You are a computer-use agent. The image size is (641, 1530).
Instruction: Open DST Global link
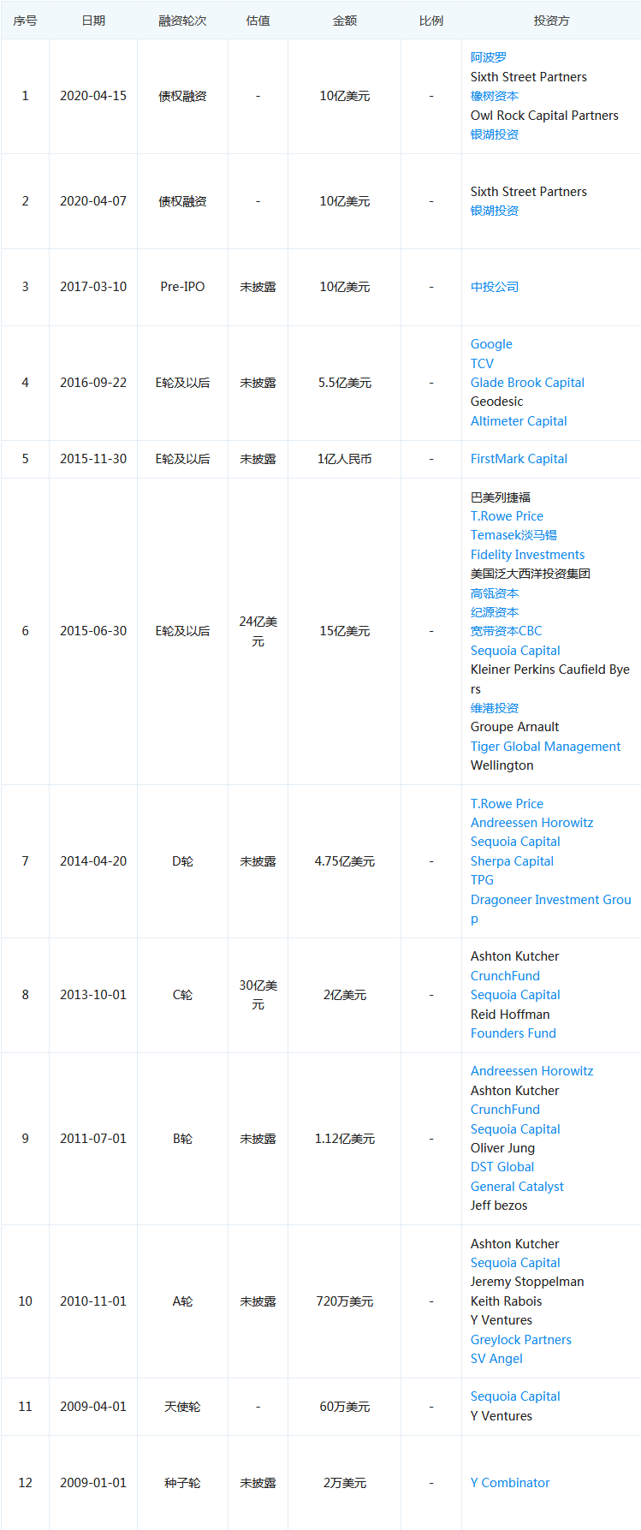[502, 1167]
